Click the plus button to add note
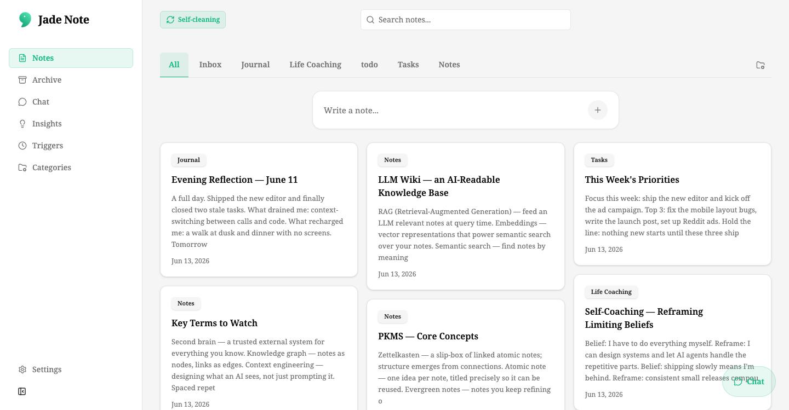 pyautogui.click(x=598, y=110)
